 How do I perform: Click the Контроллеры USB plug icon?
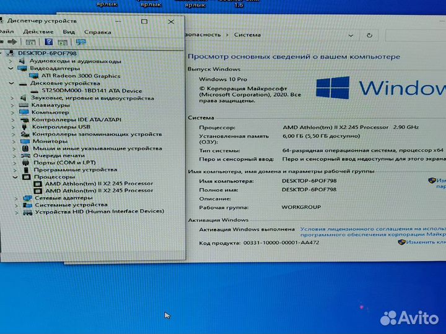pos(24,127)
